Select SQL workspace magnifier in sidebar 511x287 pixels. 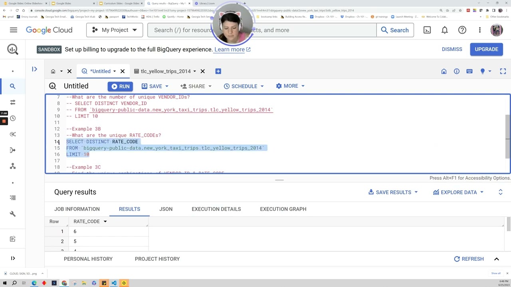point(13,86)
